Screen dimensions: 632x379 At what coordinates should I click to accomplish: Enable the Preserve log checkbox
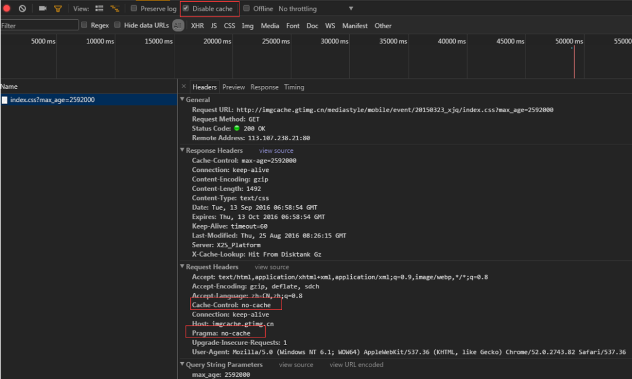click(134, 8)
